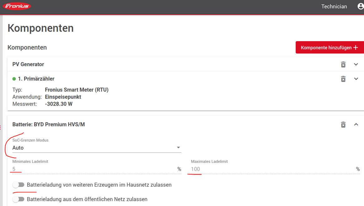
Task: Toggle Batterieladung aus dem öffentlichen Netz
Action: (x=19, y=199)
